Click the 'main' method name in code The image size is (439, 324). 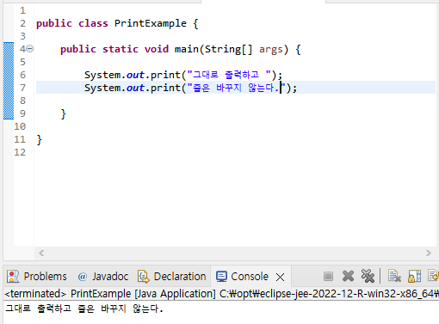[x=187, y=49]
